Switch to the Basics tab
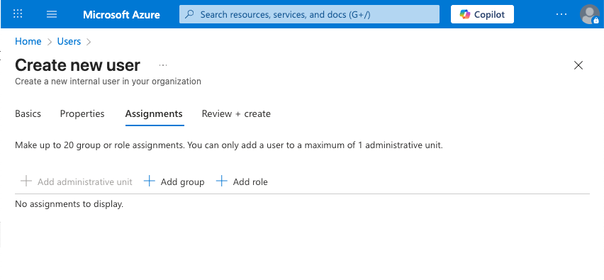The image size is (604, 280). click(x=28, y=114)
